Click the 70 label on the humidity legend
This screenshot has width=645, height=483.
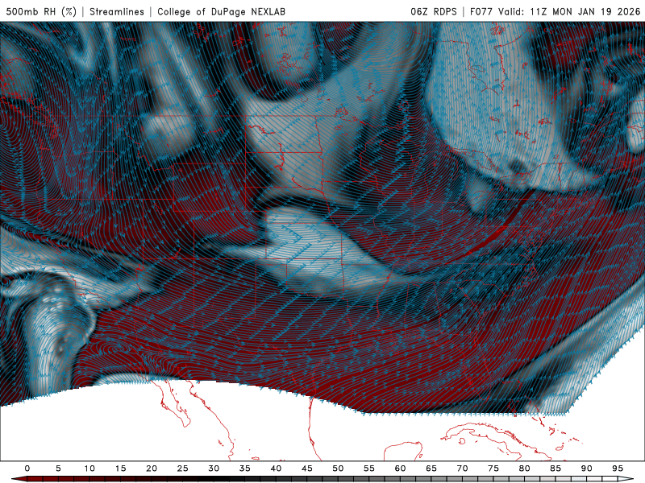point(462,469)
